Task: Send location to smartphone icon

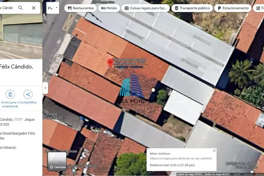Action: point(10,95)
